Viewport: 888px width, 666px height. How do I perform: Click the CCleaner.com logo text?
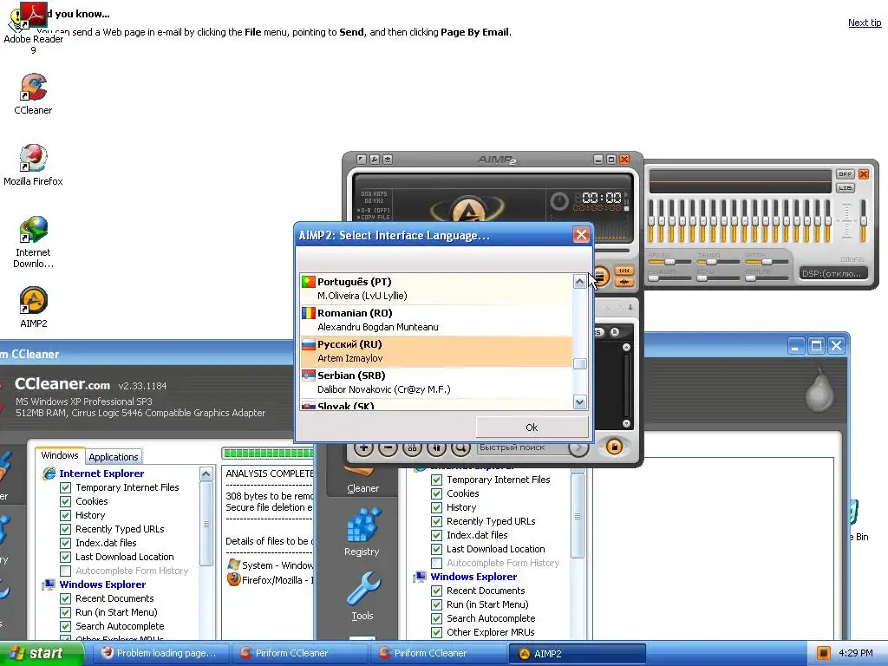tap(62, 384)
